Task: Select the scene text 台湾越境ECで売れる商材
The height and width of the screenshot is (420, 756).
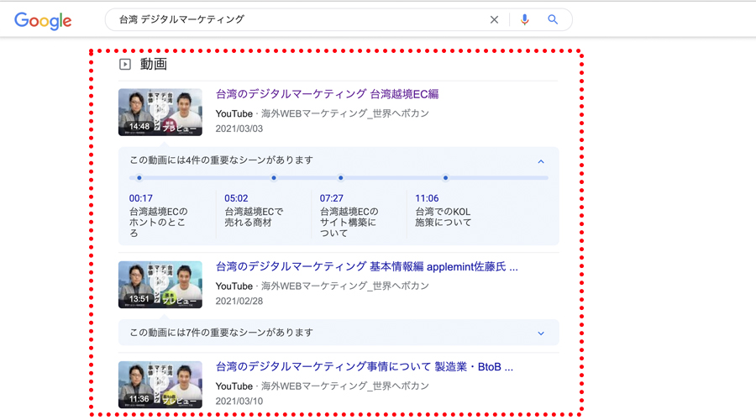Action: tap(254, 217)
